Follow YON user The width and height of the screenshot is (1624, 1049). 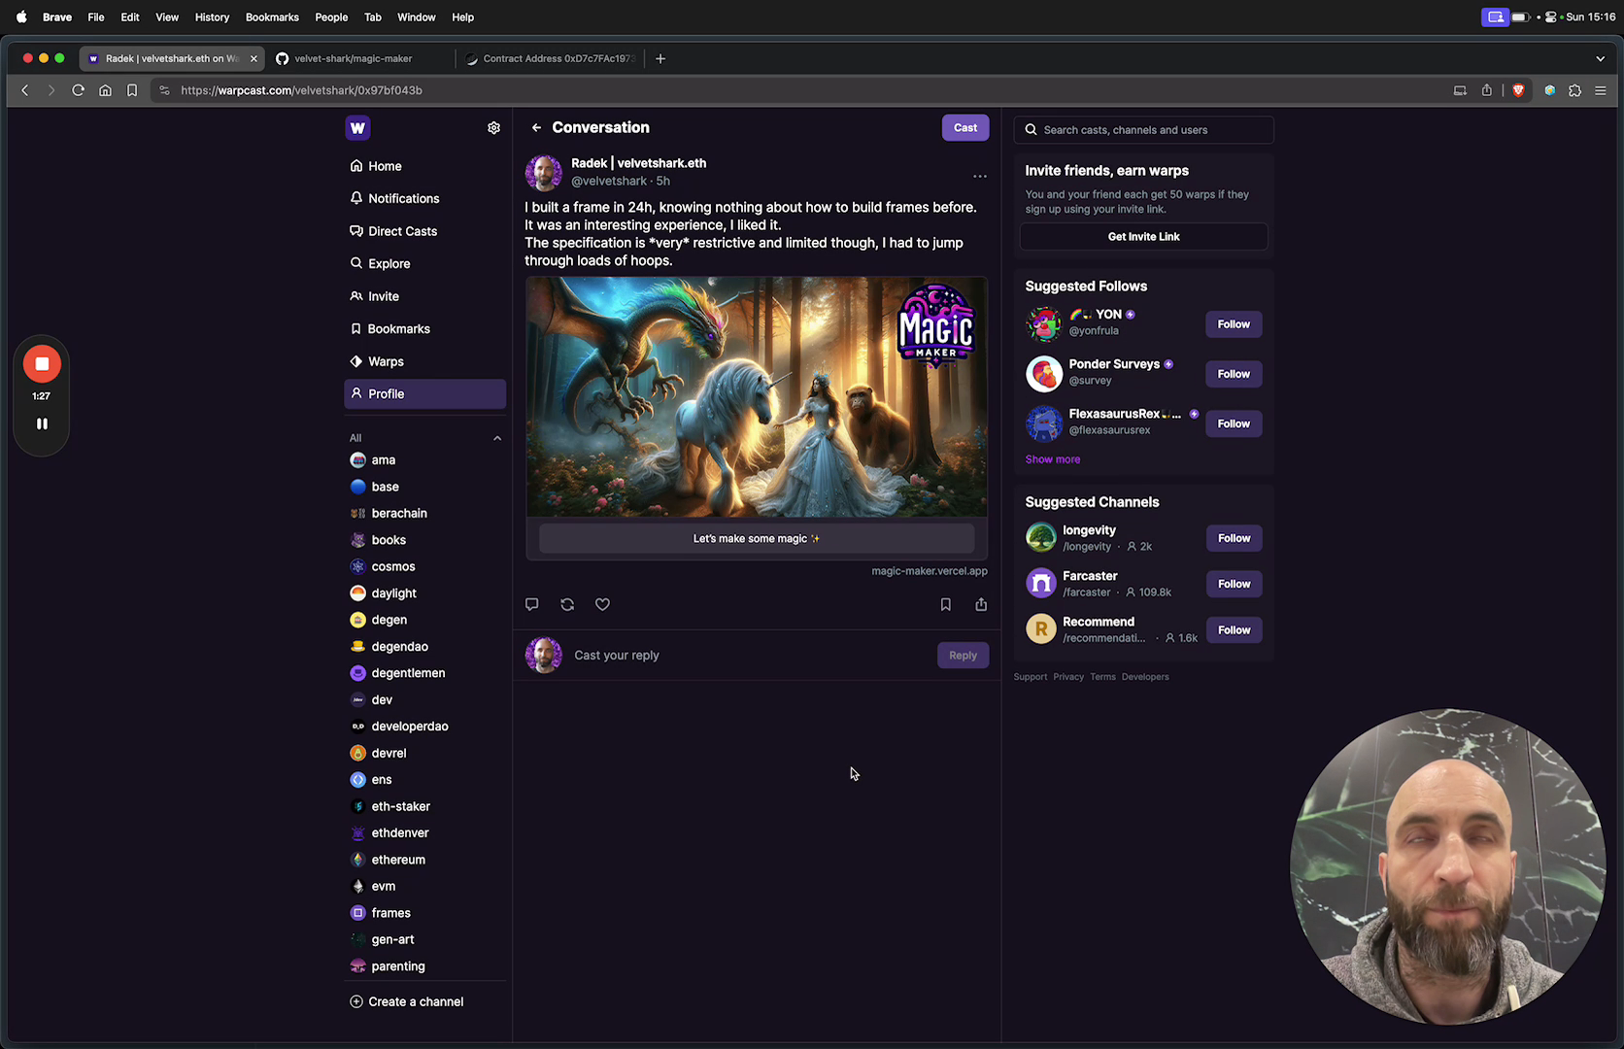1234,324
